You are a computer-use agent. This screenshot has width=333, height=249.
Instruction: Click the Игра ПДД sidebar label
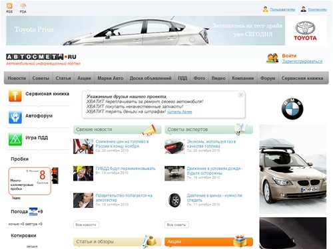pos(37,137)
